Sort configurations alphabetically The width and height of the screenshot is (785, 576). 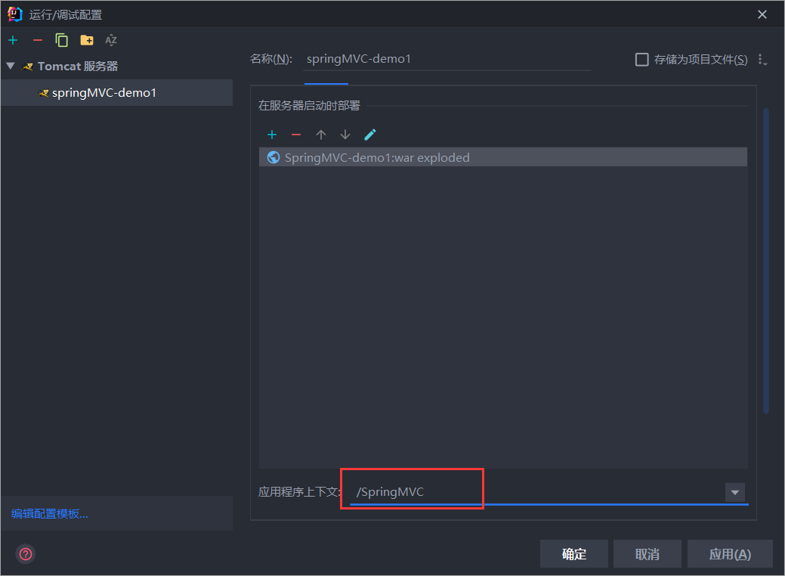point(110,40)
